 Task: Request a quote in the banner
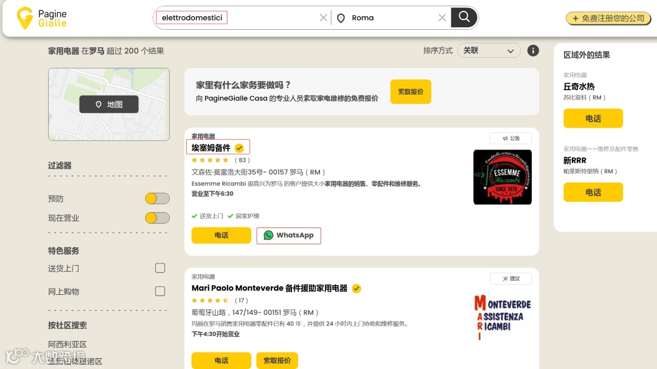coord(411,92)
